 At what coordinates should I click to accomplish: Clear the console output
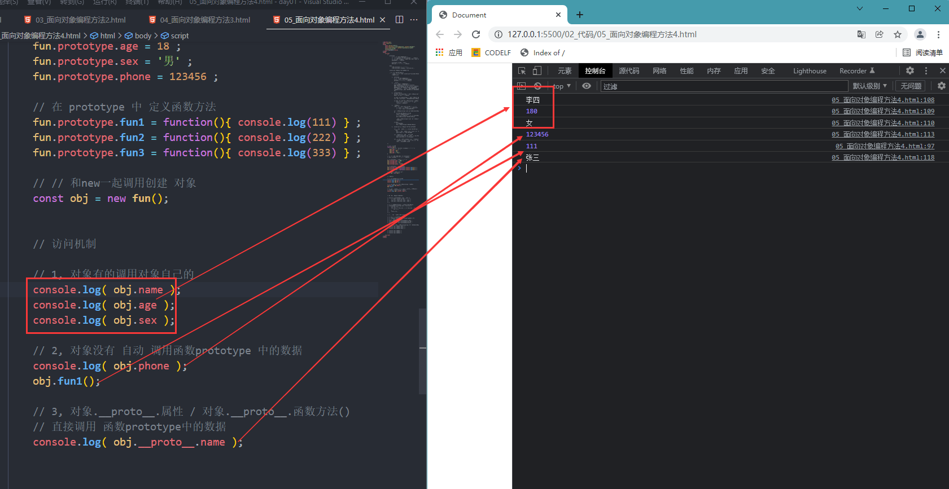[537, 86]
